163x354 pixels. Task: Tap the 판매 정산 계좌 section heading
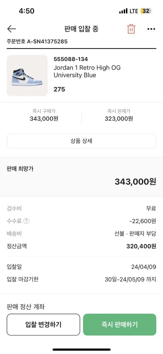click(x=26, y=307)
